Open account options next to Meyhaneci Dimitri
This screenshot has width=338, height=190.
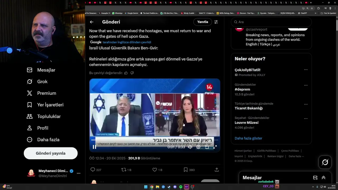point(78,173)
